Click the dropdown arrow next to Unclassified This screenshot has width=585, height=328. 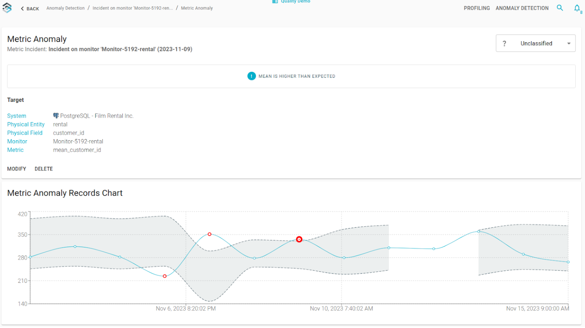(569, 44)
